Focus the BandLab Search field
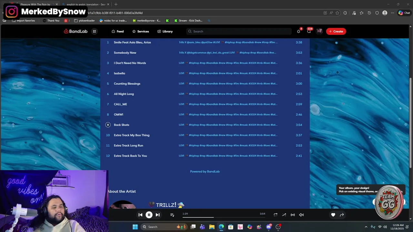Screen dimensions: 413x232 click(239, 31)
